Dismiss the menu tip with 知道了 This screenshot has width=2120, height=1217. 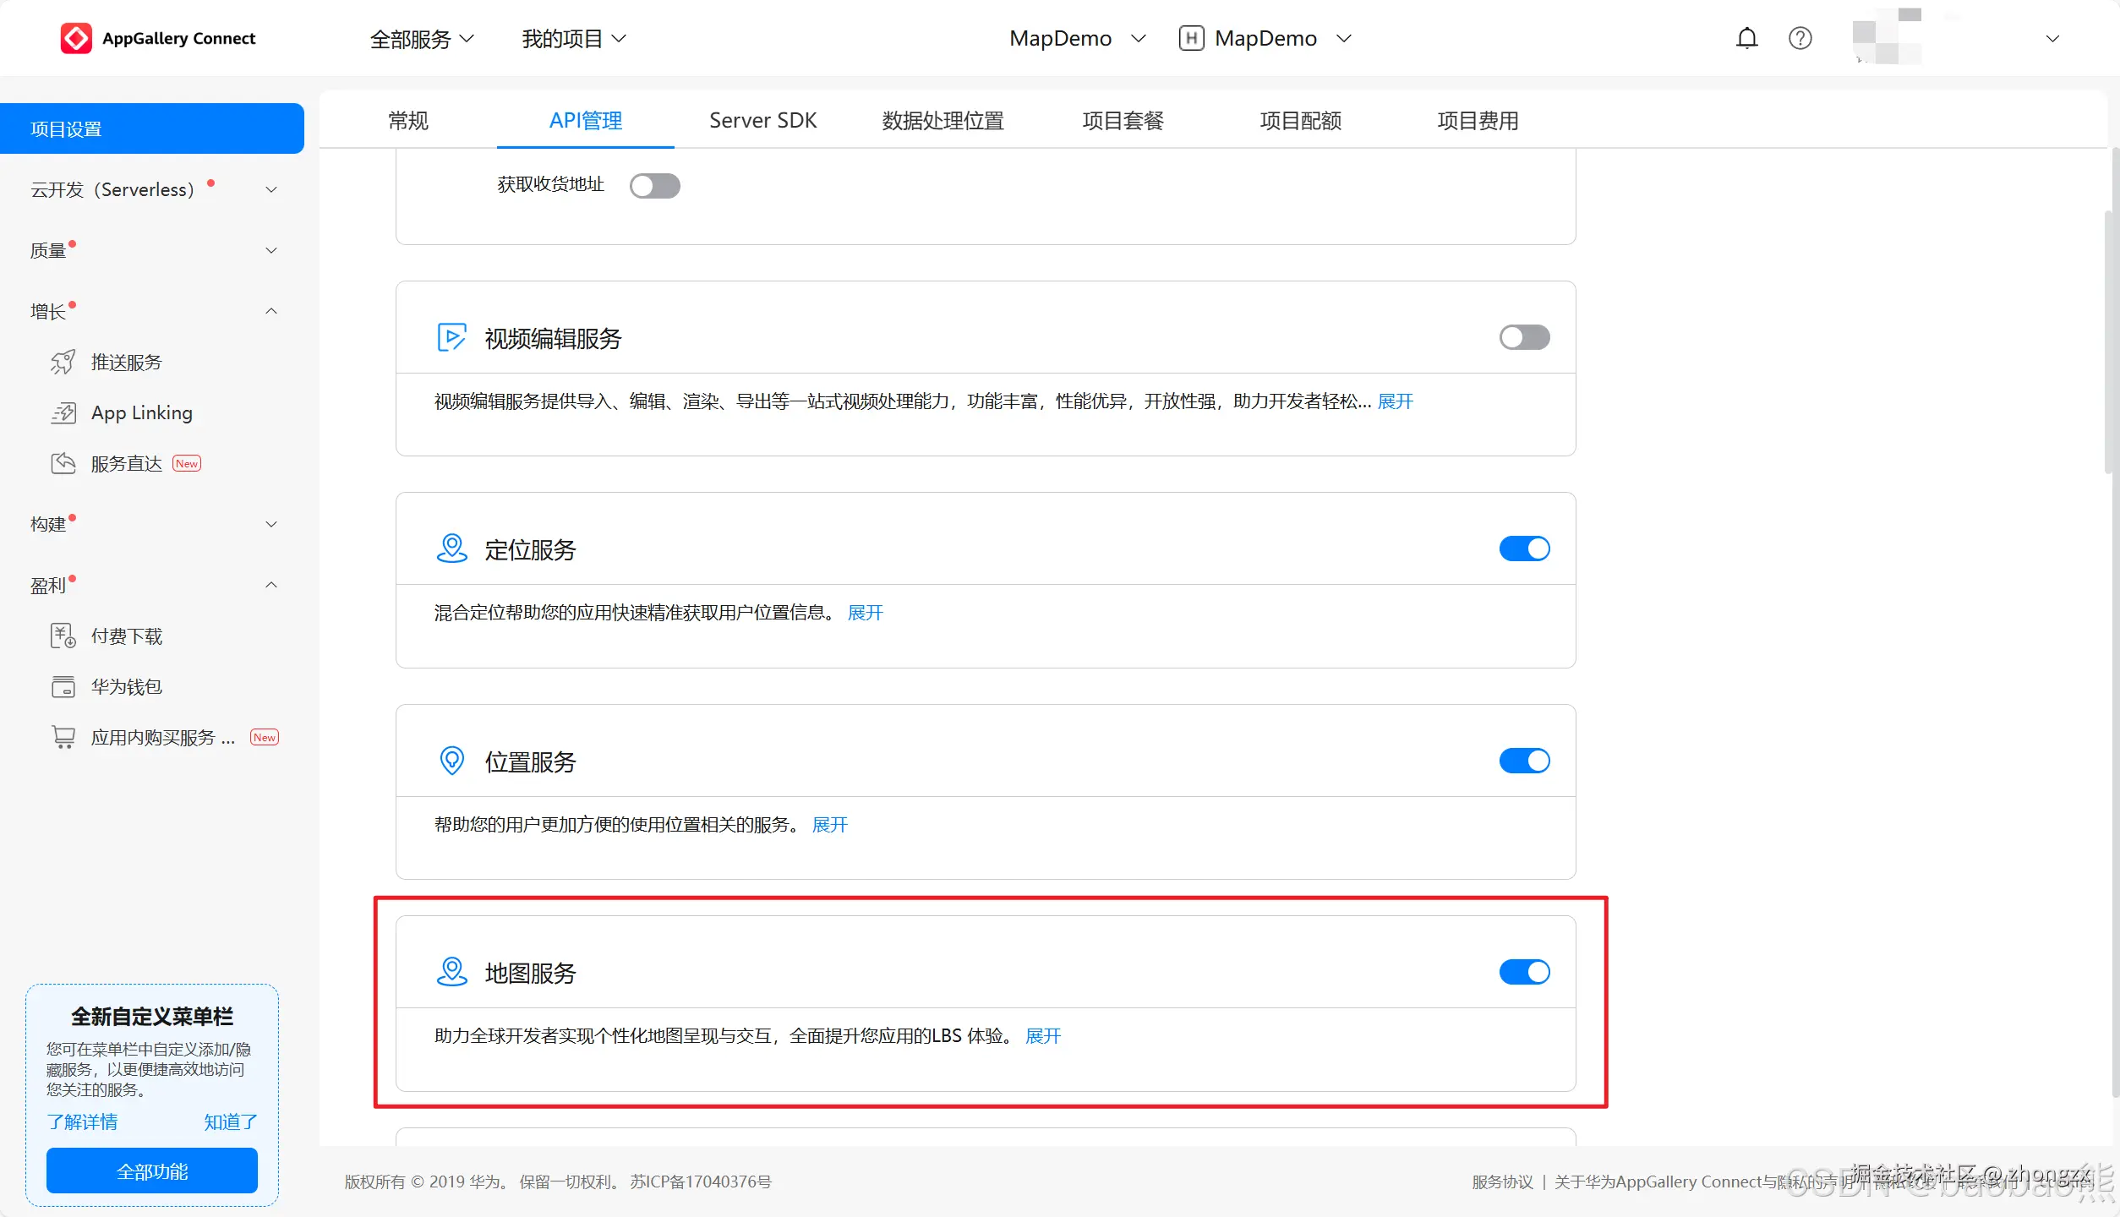tap(229, 1121)
